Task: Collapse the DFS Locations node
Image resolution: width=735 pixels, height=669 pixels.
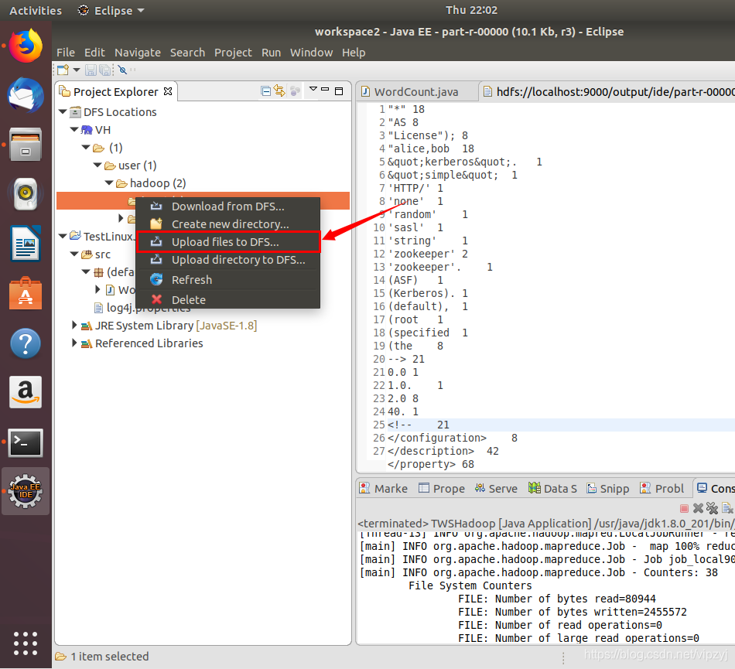Action: click(63, 111)
